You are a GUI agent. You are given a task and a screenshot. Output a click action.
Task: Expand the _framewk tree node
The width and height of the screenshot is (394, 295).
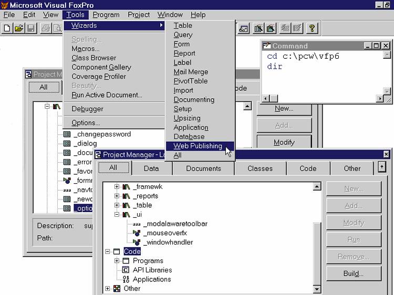[117, 187]
